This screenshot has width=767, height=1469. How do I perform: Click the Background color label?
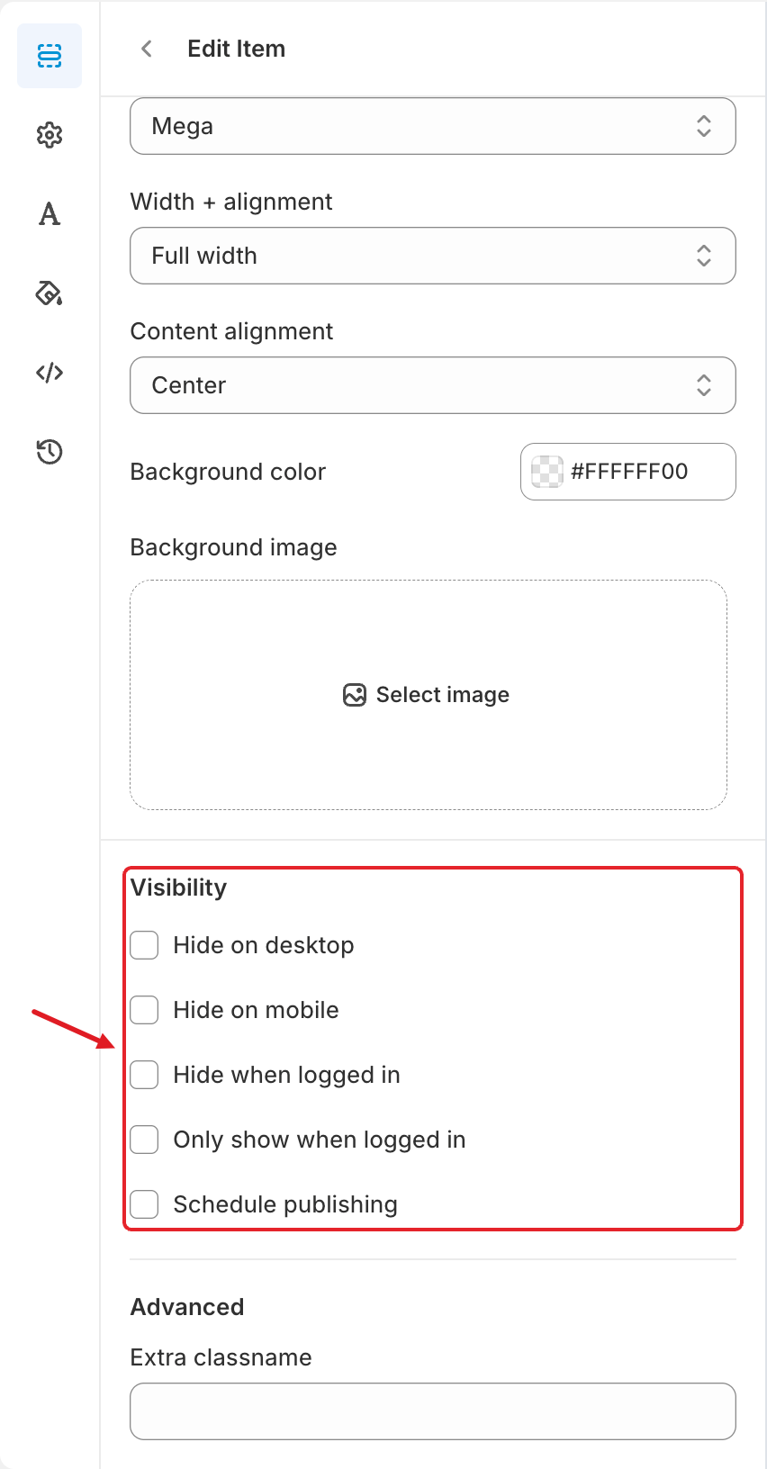tap(228, 472)
